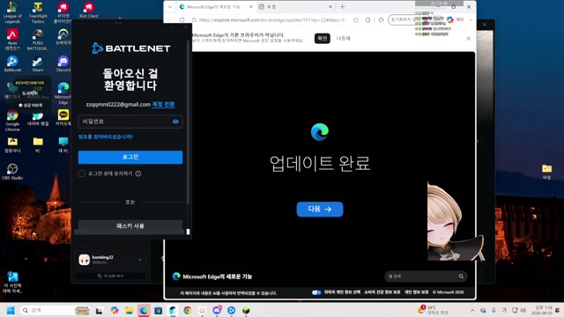Image resolution: width=564 pixels, height=317 pixels.
Task: Click 개인 정보 보호 footer link
Action: point(417,292)
